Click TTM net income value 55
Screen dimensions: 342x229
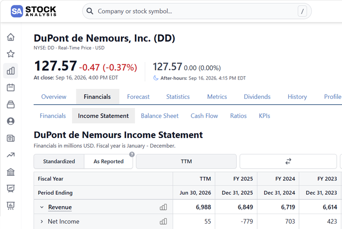coord(208,222)
